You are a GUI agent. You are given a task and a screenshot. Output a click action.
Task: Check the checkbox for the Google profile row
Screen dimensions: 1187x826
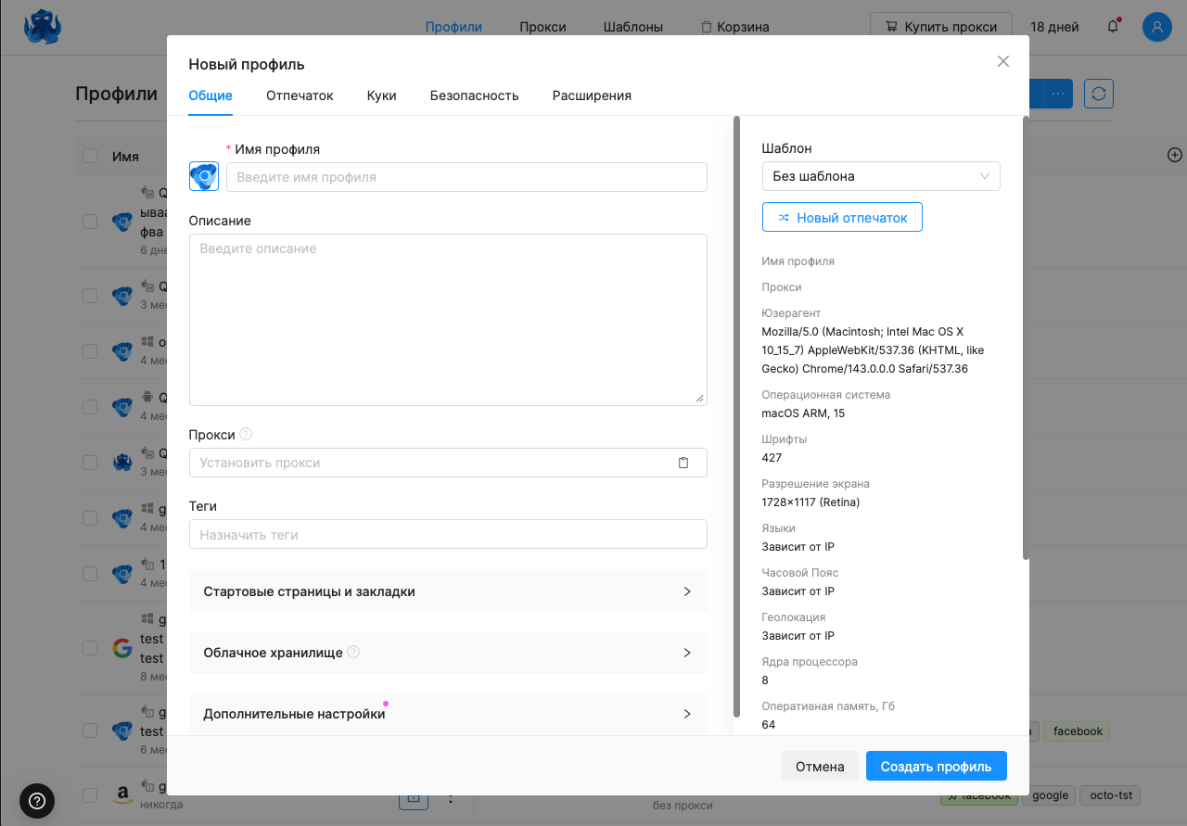(90, 648)
